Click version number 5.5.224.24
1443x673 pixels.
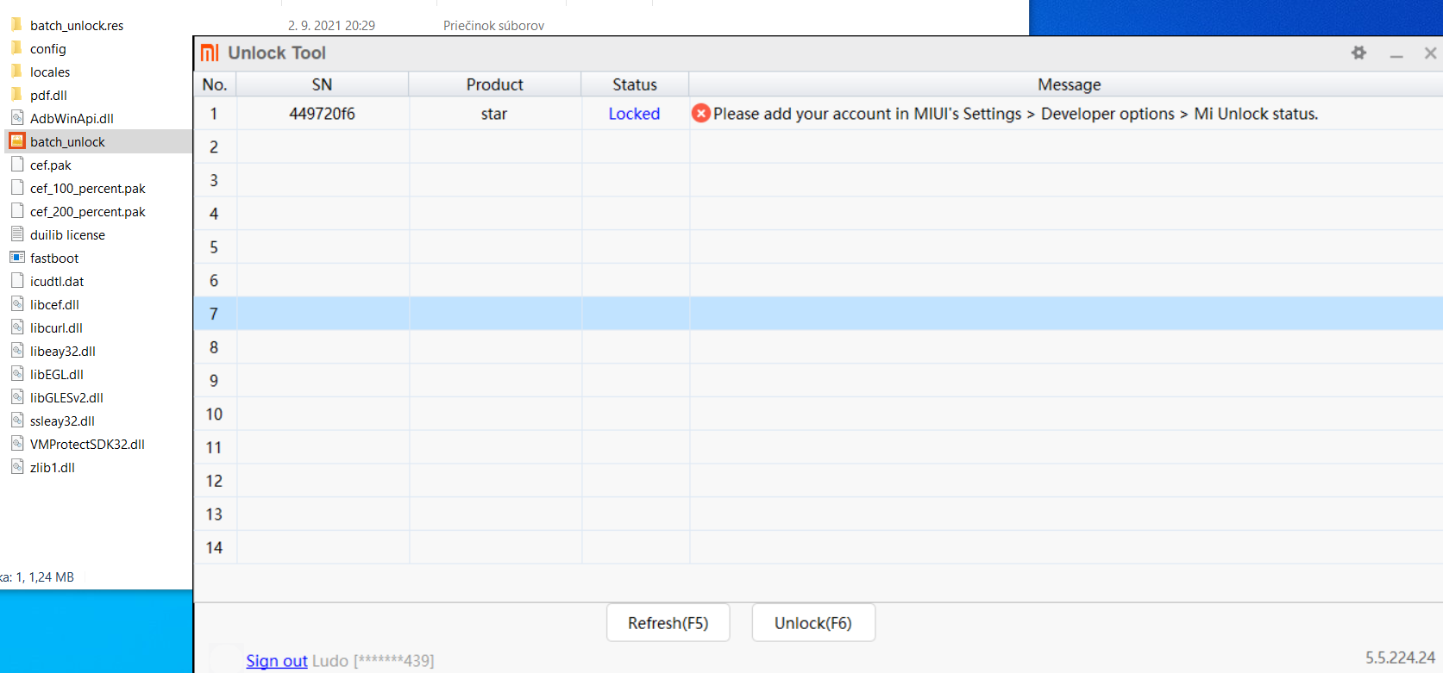point(1400,657)
